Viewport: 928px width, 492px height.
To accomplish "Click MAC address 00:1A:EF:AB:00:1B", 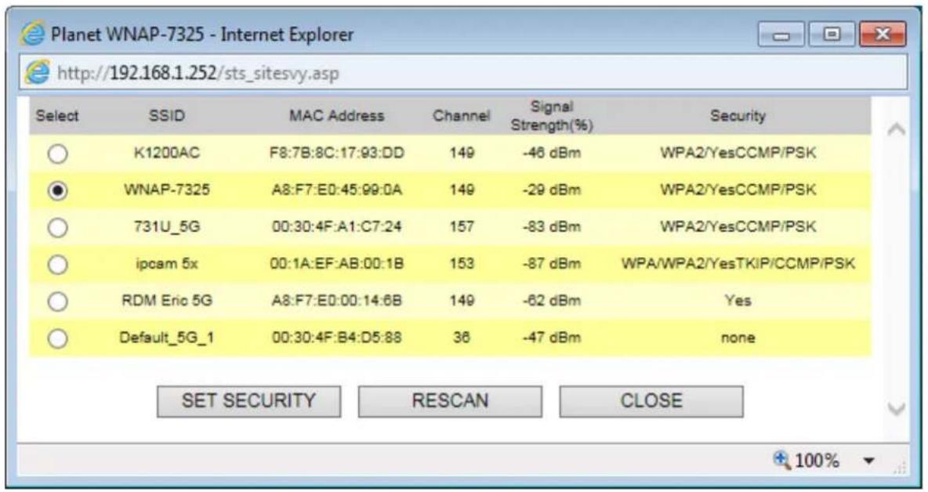I will [x=337, y=264].
